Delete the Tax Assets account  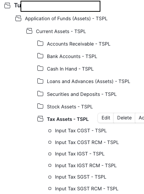click(x=124, y=118)
